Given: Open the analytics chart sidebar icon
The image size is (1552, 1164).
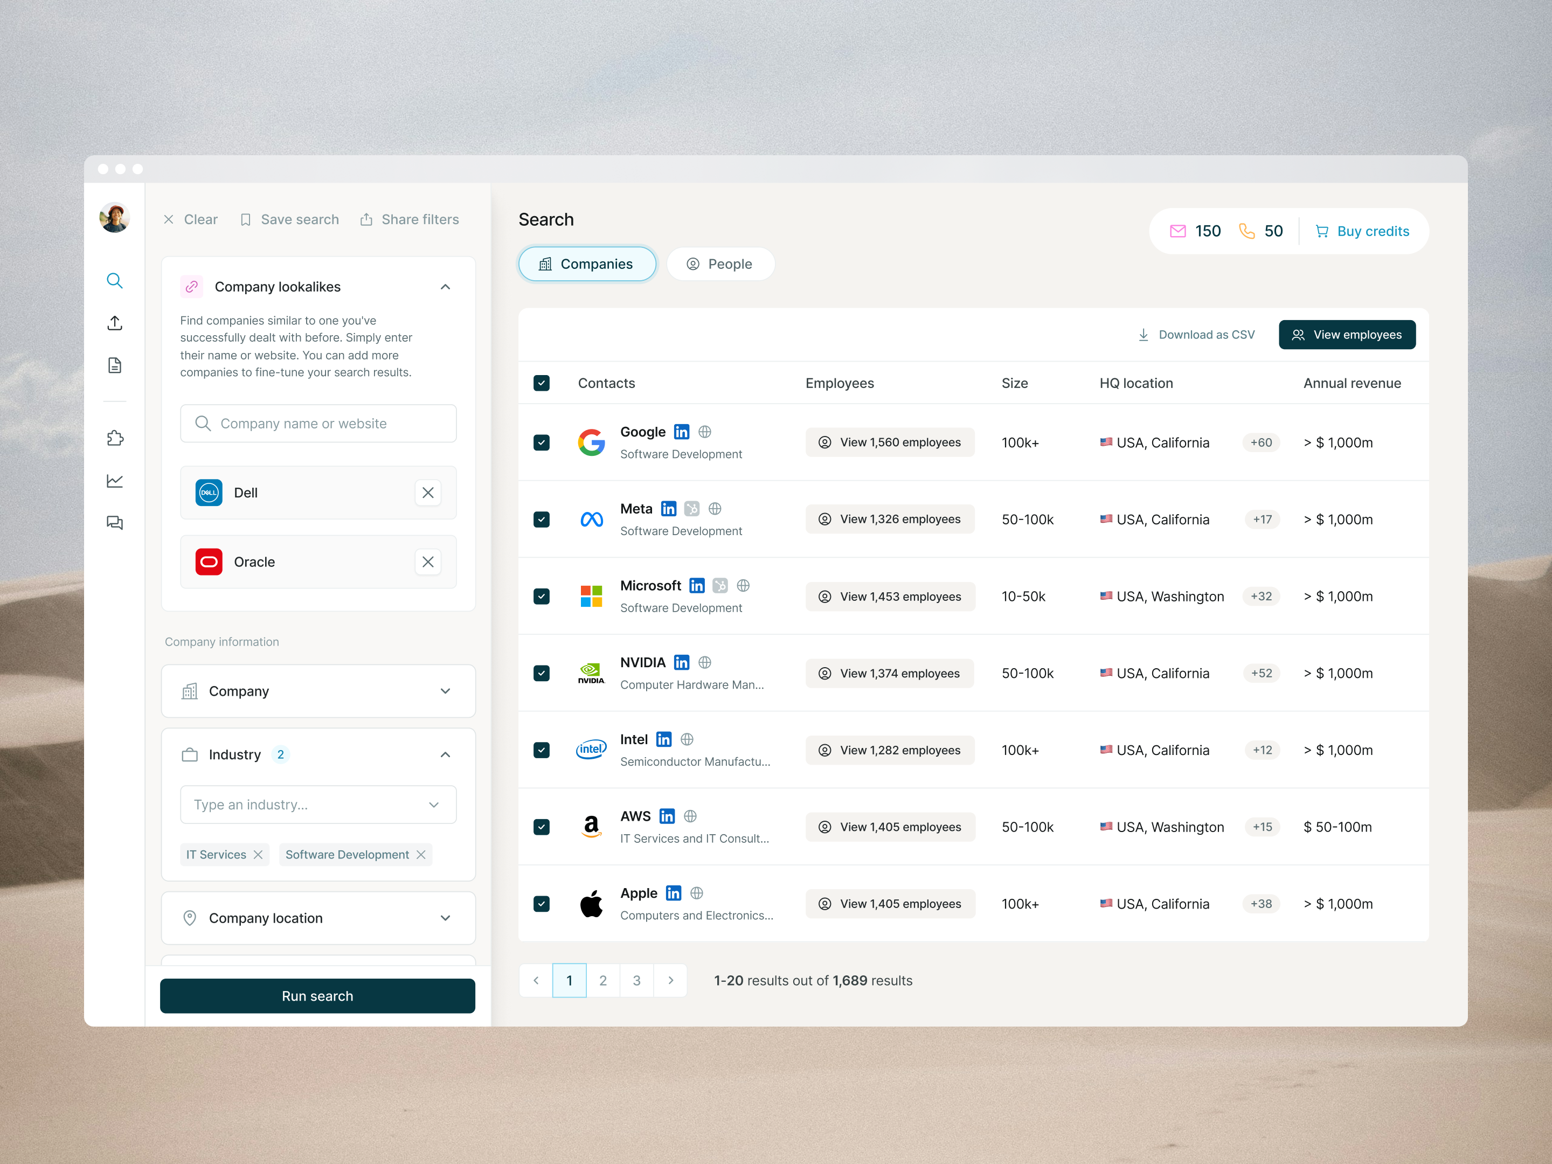Looking at the screenshot, I should click(x=114, y=481).
